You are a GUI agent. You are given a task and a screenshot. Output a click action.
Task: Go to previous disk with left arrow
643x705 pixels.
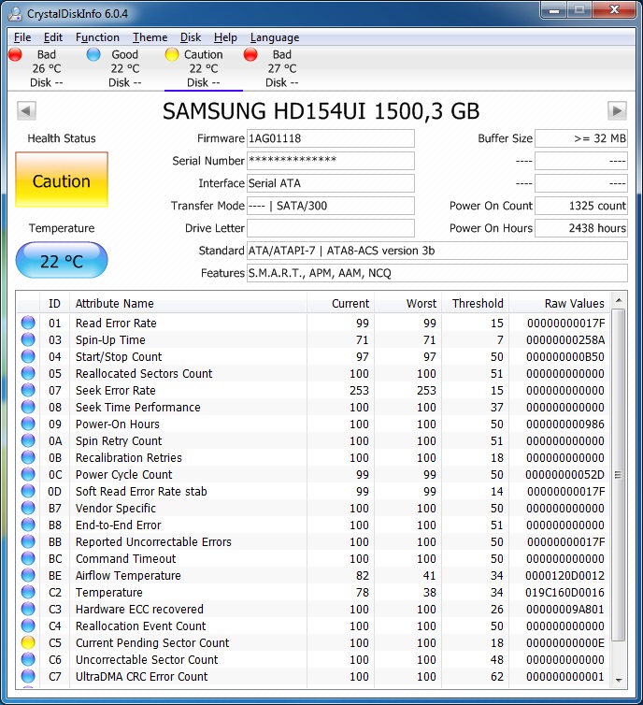pos(26,110)
